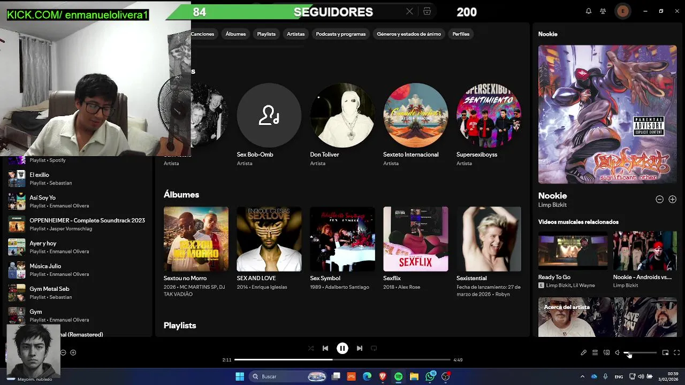This screenshot has height=385, width=685.
Task: Pause the current song
Action: (342, 348)
